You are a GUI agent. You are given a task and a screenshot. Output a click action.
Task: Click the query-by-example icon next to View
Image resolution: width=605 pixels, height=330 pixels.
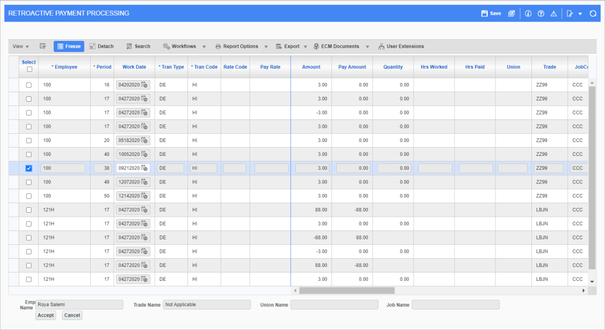[43, 46]
